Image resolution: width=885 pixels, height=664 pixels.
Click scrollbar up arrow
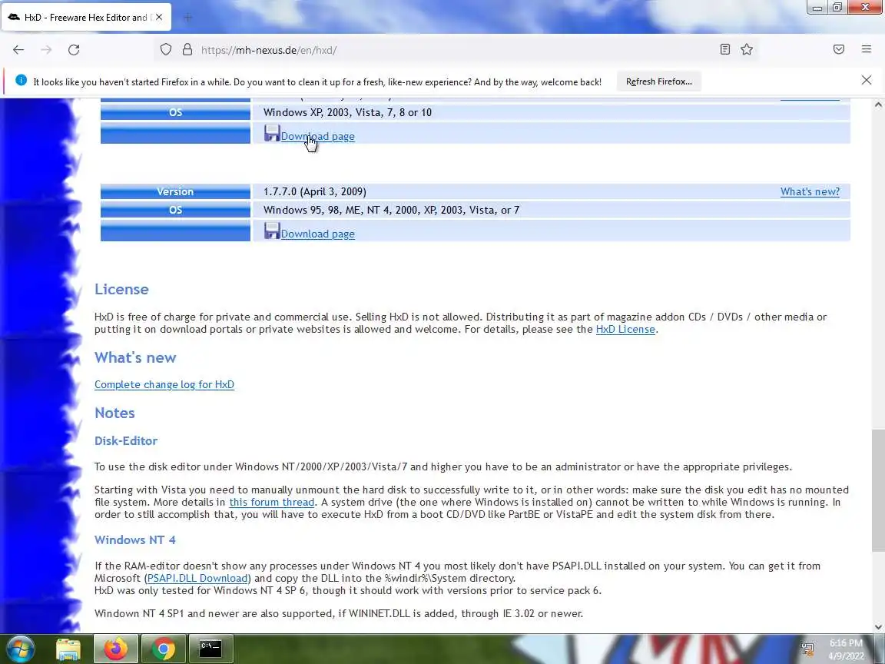point(878,105)
